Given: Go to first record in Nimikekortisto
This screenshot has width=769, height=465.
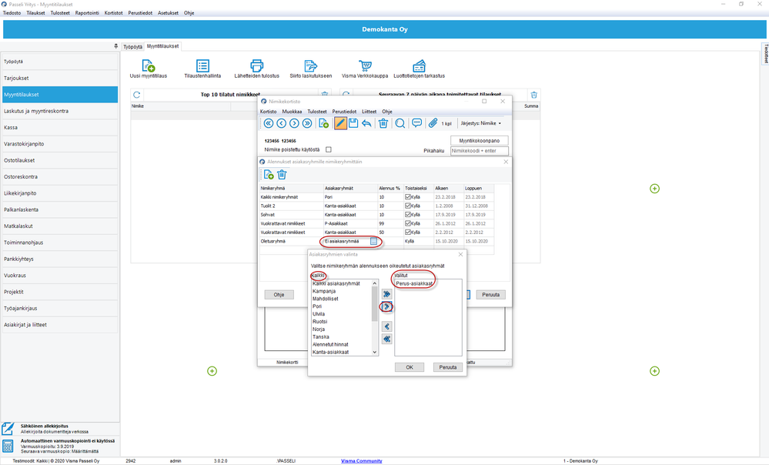Looking at the screenshot, I should click(269, 123).
